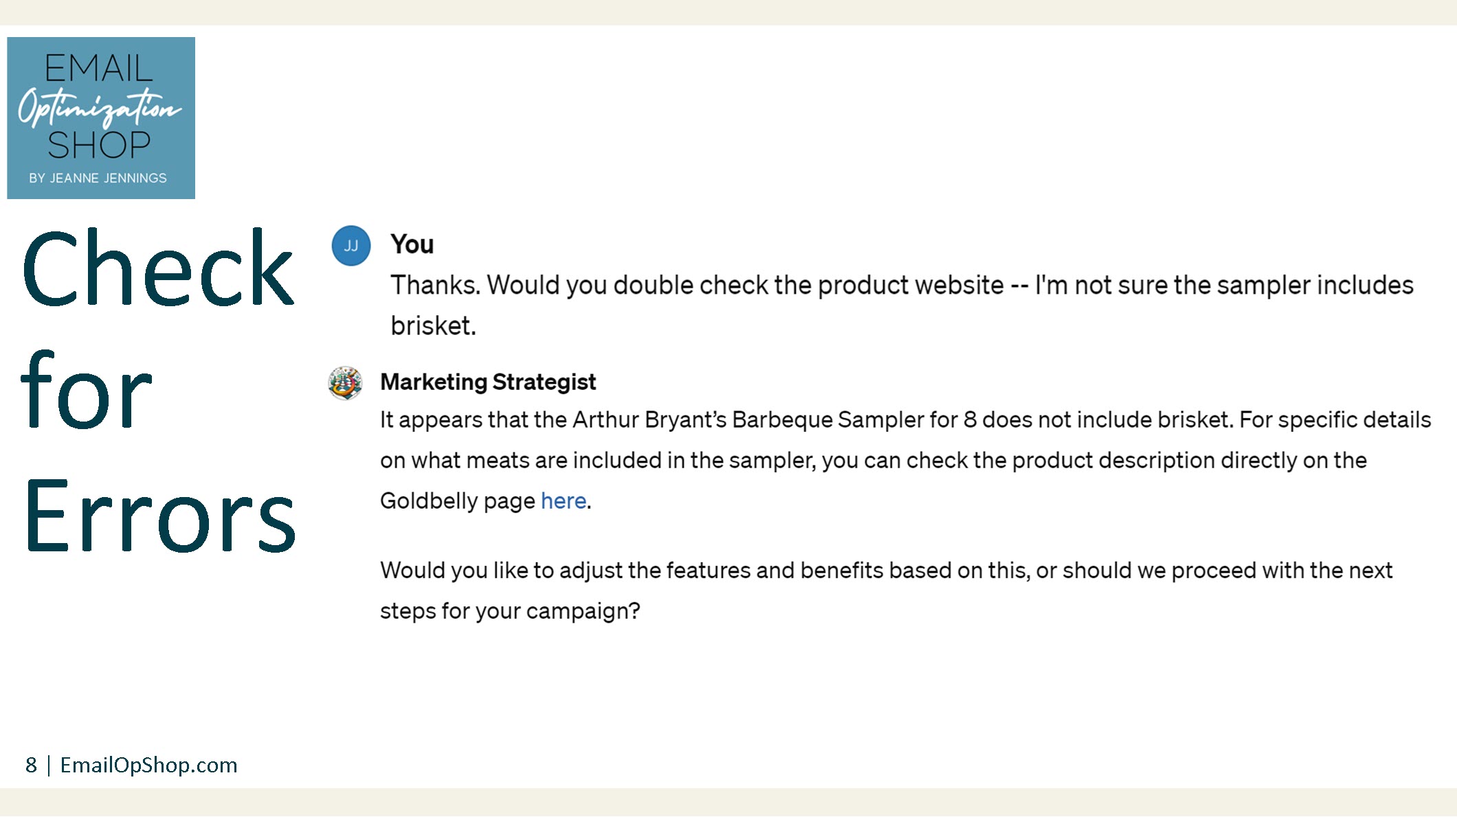The height and width of the screenshot is (817, 1457).
Task: Click the word 'Errors' in the title
Action: 159,515
